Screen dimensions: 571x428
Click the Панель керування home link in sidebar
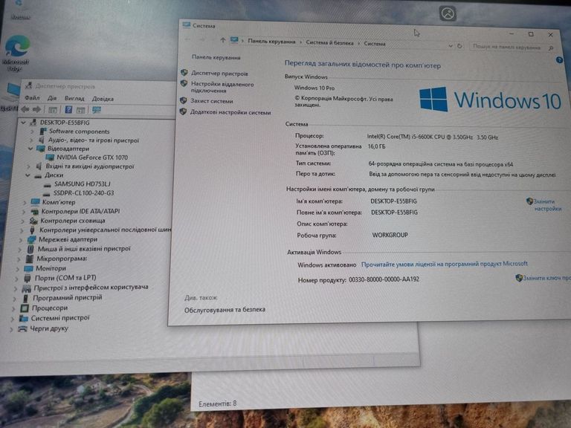pos(216,57)
